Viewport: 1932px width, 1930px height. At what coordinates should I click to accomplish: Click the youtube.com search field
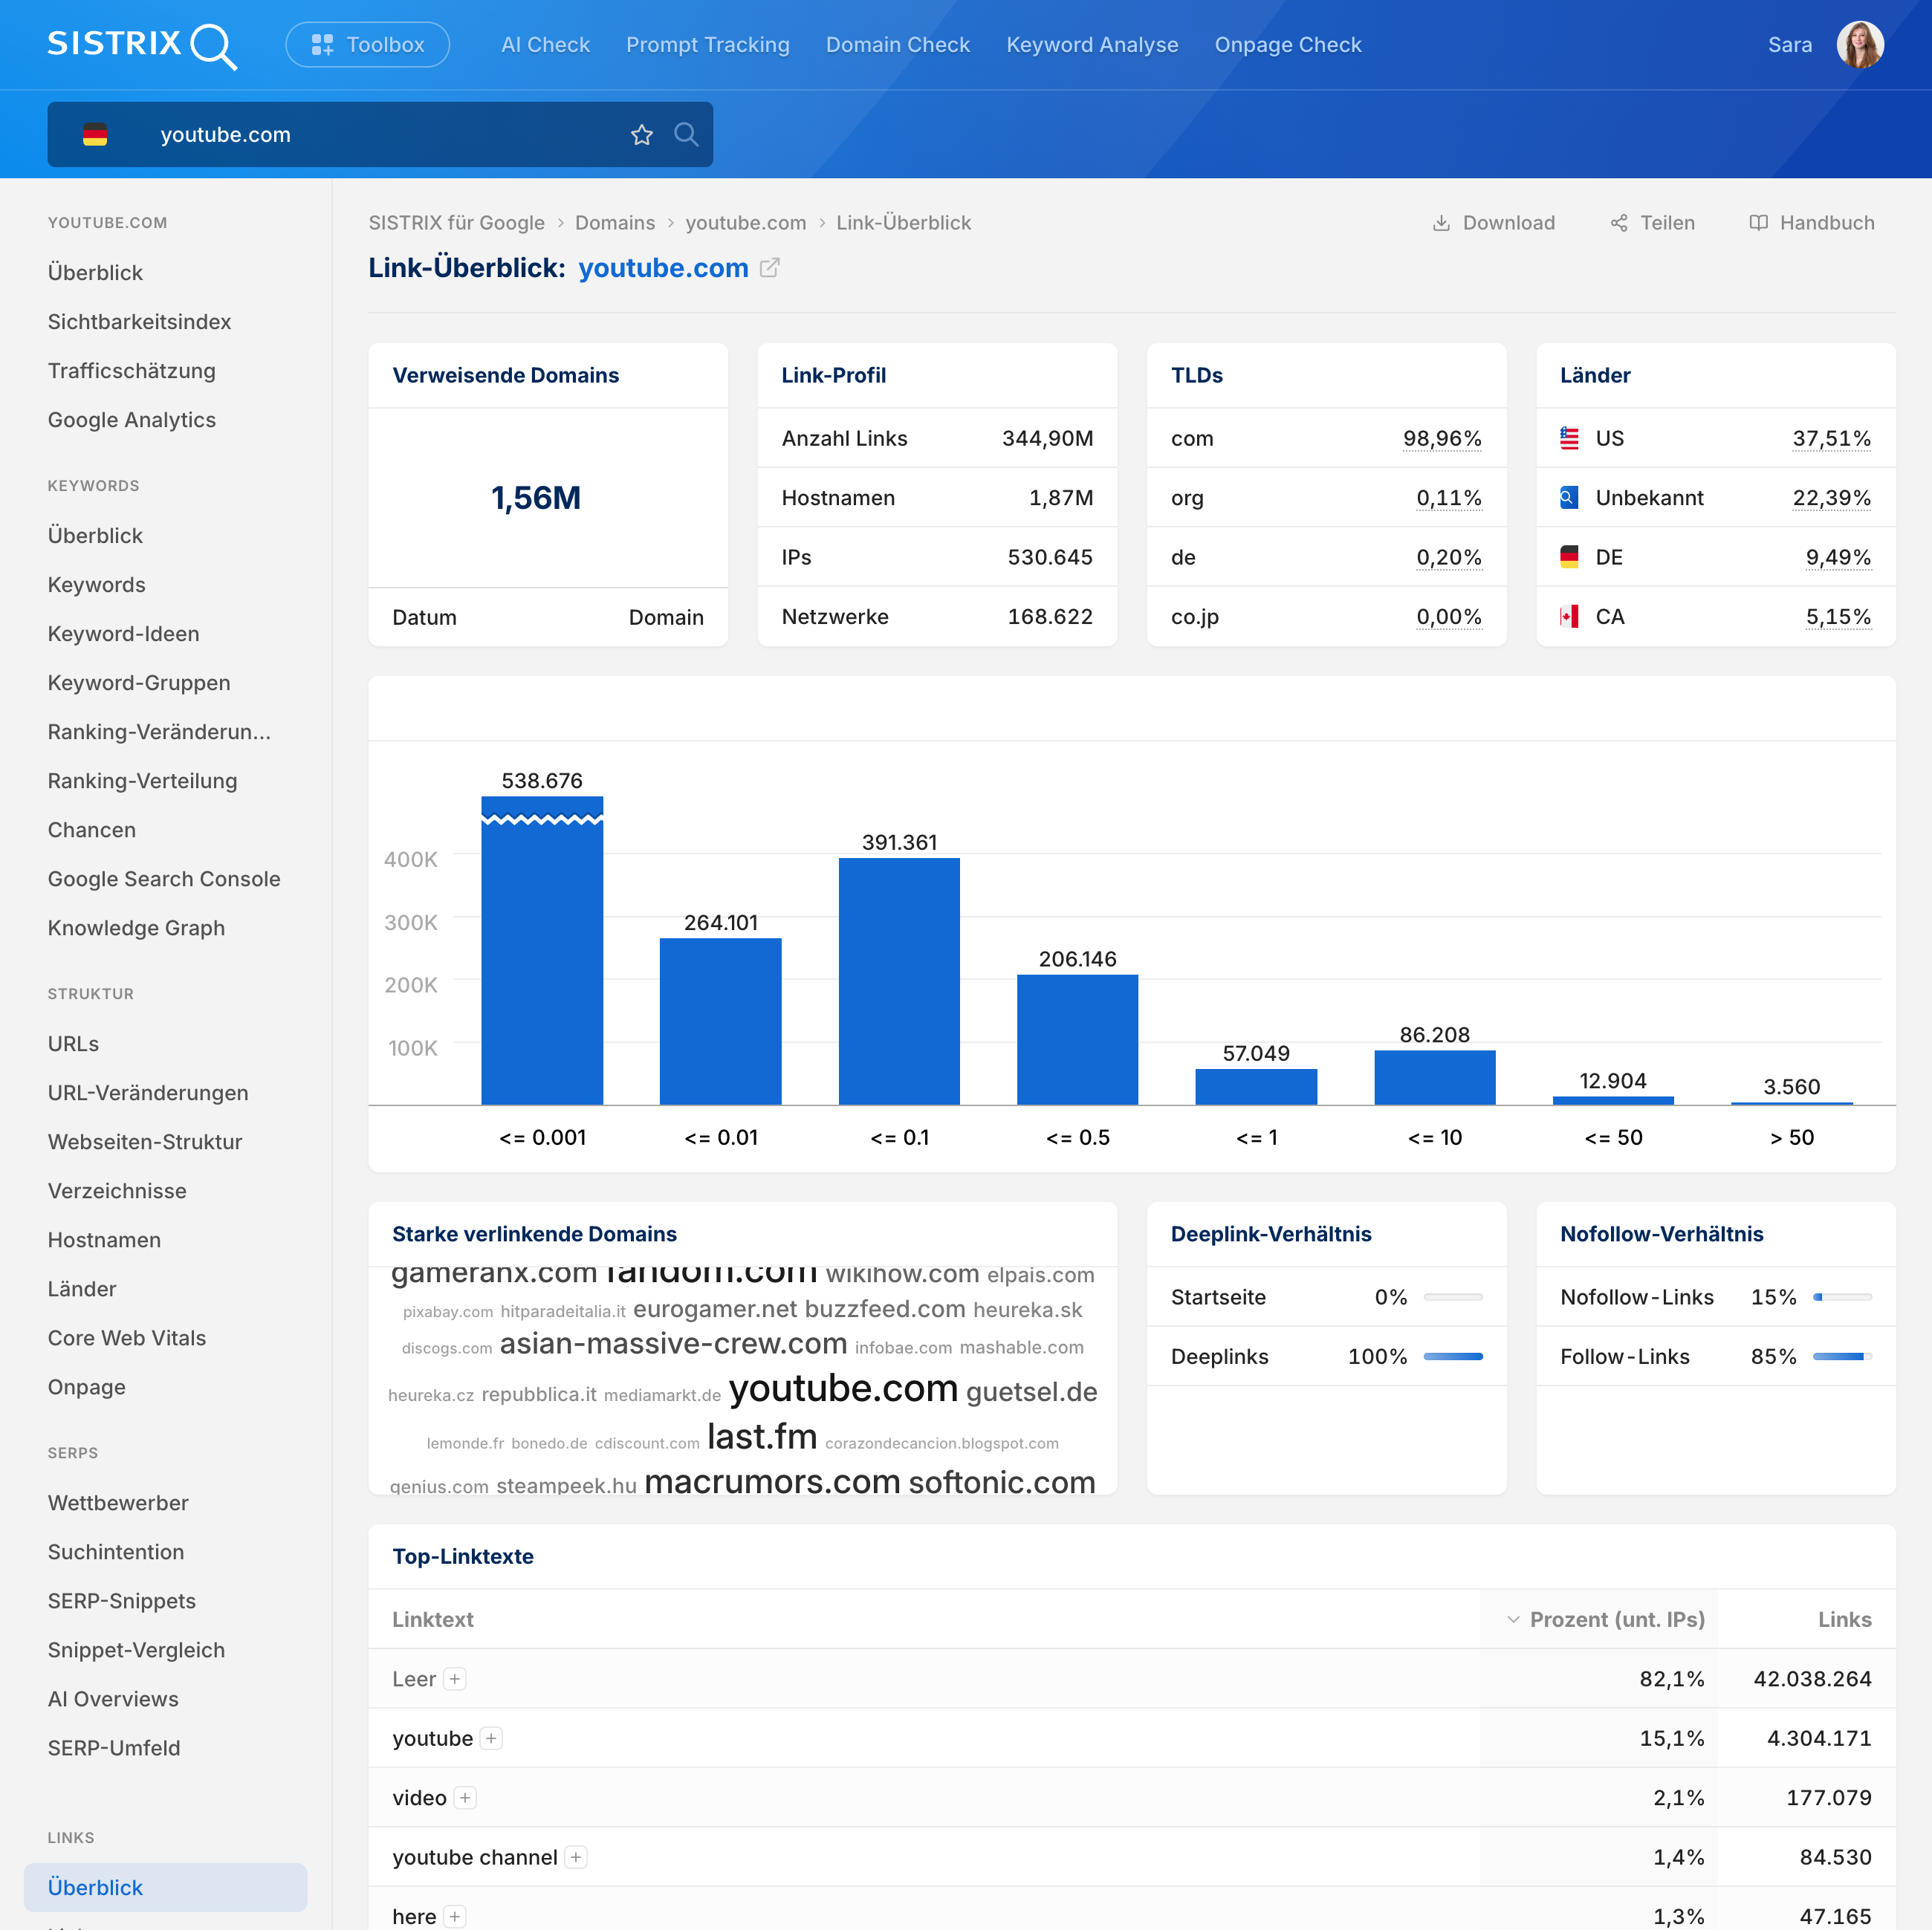click(x=380, y=135)
